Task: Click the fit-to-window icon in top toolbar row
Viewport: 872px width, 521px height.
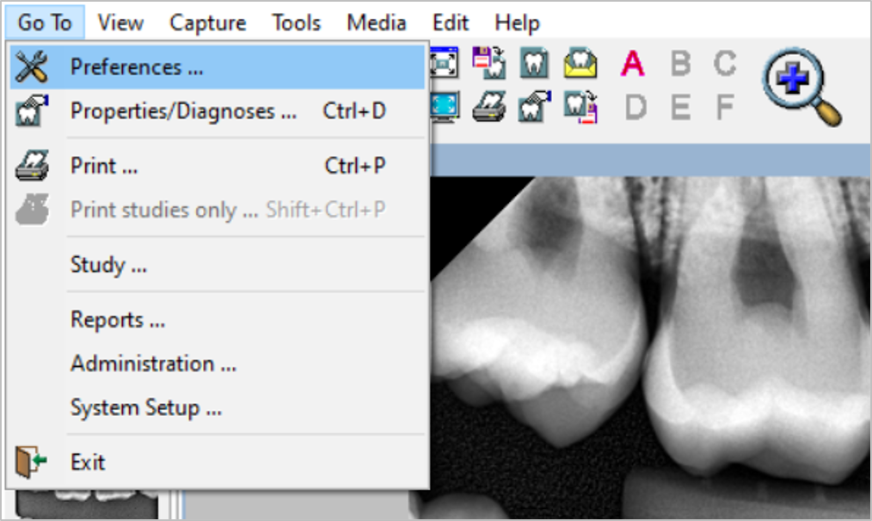Action: point(445,64)
